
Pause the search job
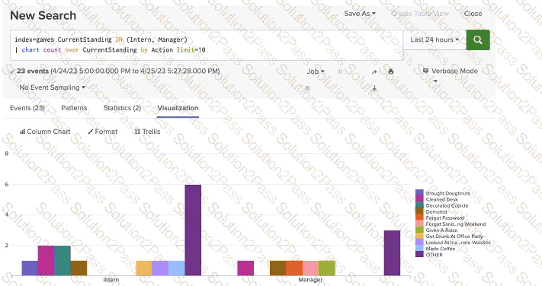[x=340, y=71]
